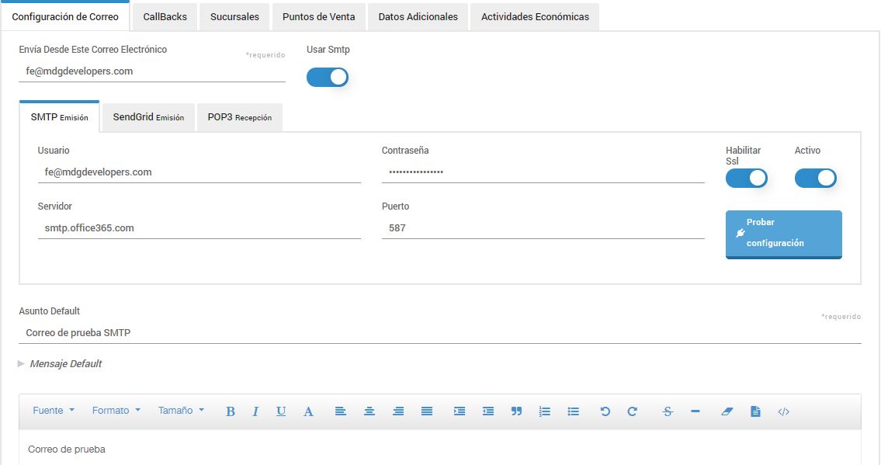Click the remove formatting eraser icon

point(726,411)
